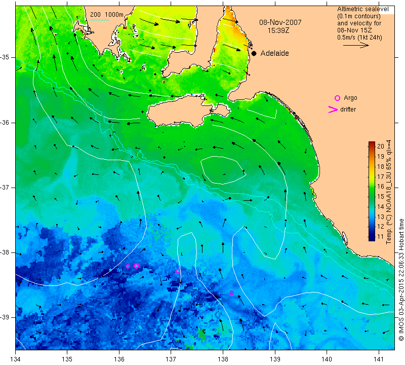405x365 pixels.
Task: Click the longitude axis label "135"
Action: click(67, 359)
